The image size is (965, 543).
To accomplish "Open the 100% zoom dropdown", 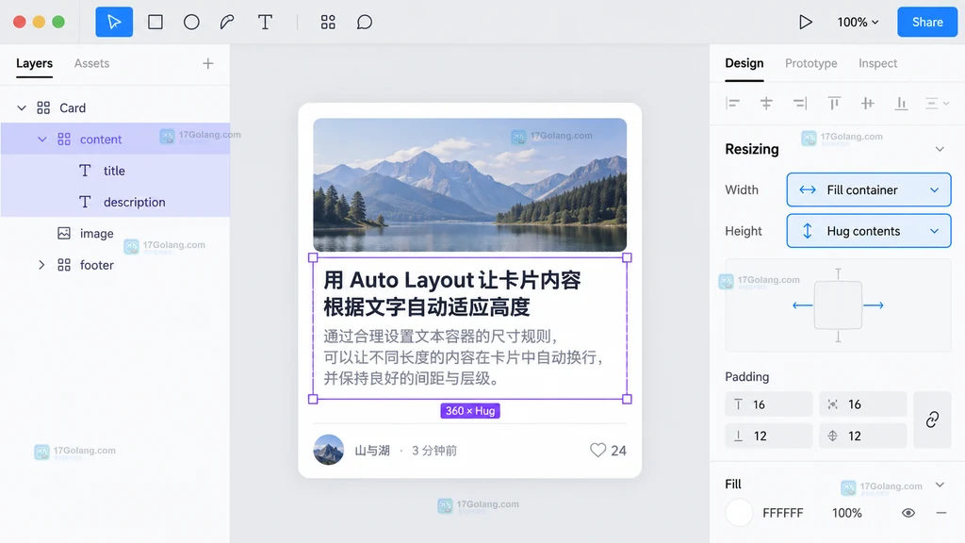I will point(858,23).
